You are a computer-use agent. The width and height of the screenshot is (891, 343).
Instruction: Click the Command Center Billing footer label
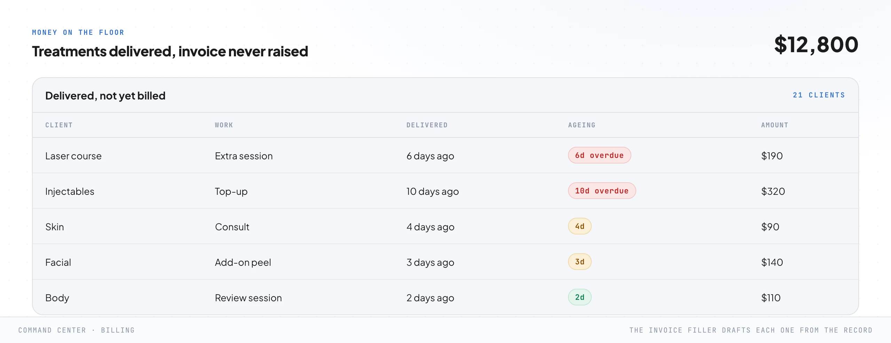pos(76,330)
